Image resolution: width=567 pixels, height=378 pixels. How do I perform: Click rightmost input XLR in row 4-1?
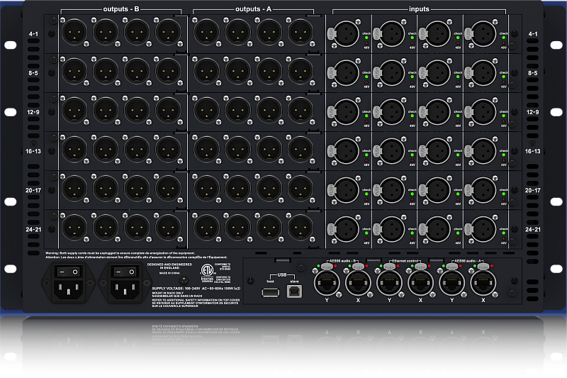coord(483,33)
